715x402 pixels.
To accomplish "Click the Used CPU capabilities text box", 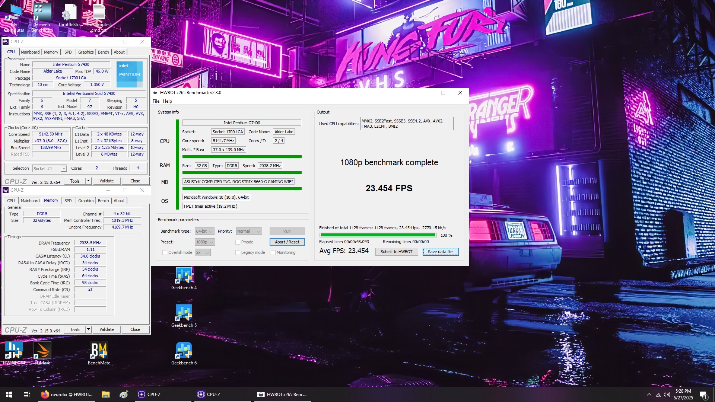I will pyautogui.click(x=407, y=124).
